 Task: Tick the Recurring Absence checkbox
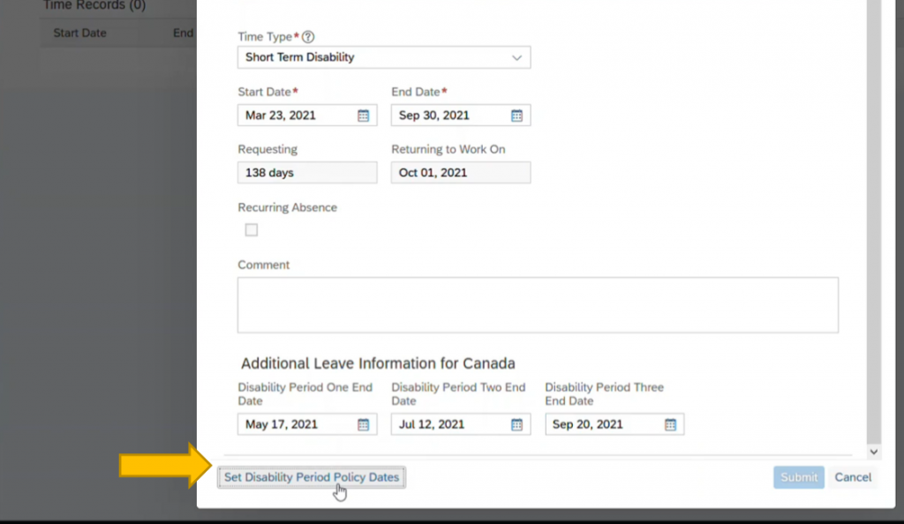[252, 229]
